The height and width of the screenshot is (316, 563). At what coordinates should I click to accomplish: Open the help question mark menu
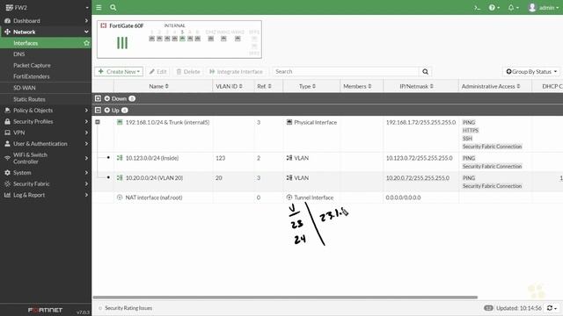494,8
